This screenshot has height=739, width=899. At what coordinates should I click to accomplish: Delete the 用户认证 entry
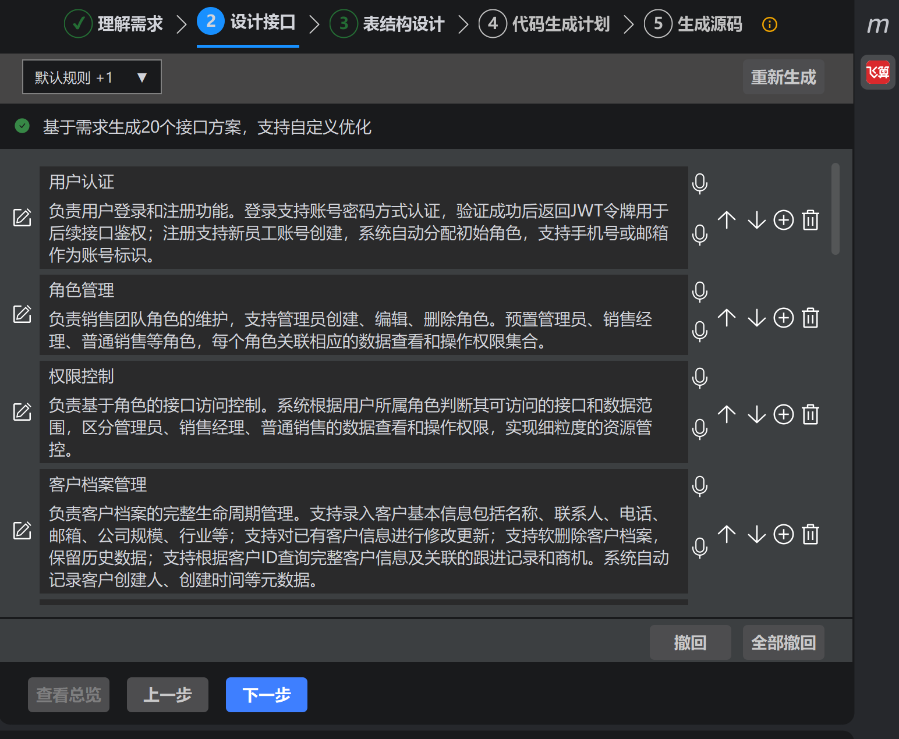[810, 220]
